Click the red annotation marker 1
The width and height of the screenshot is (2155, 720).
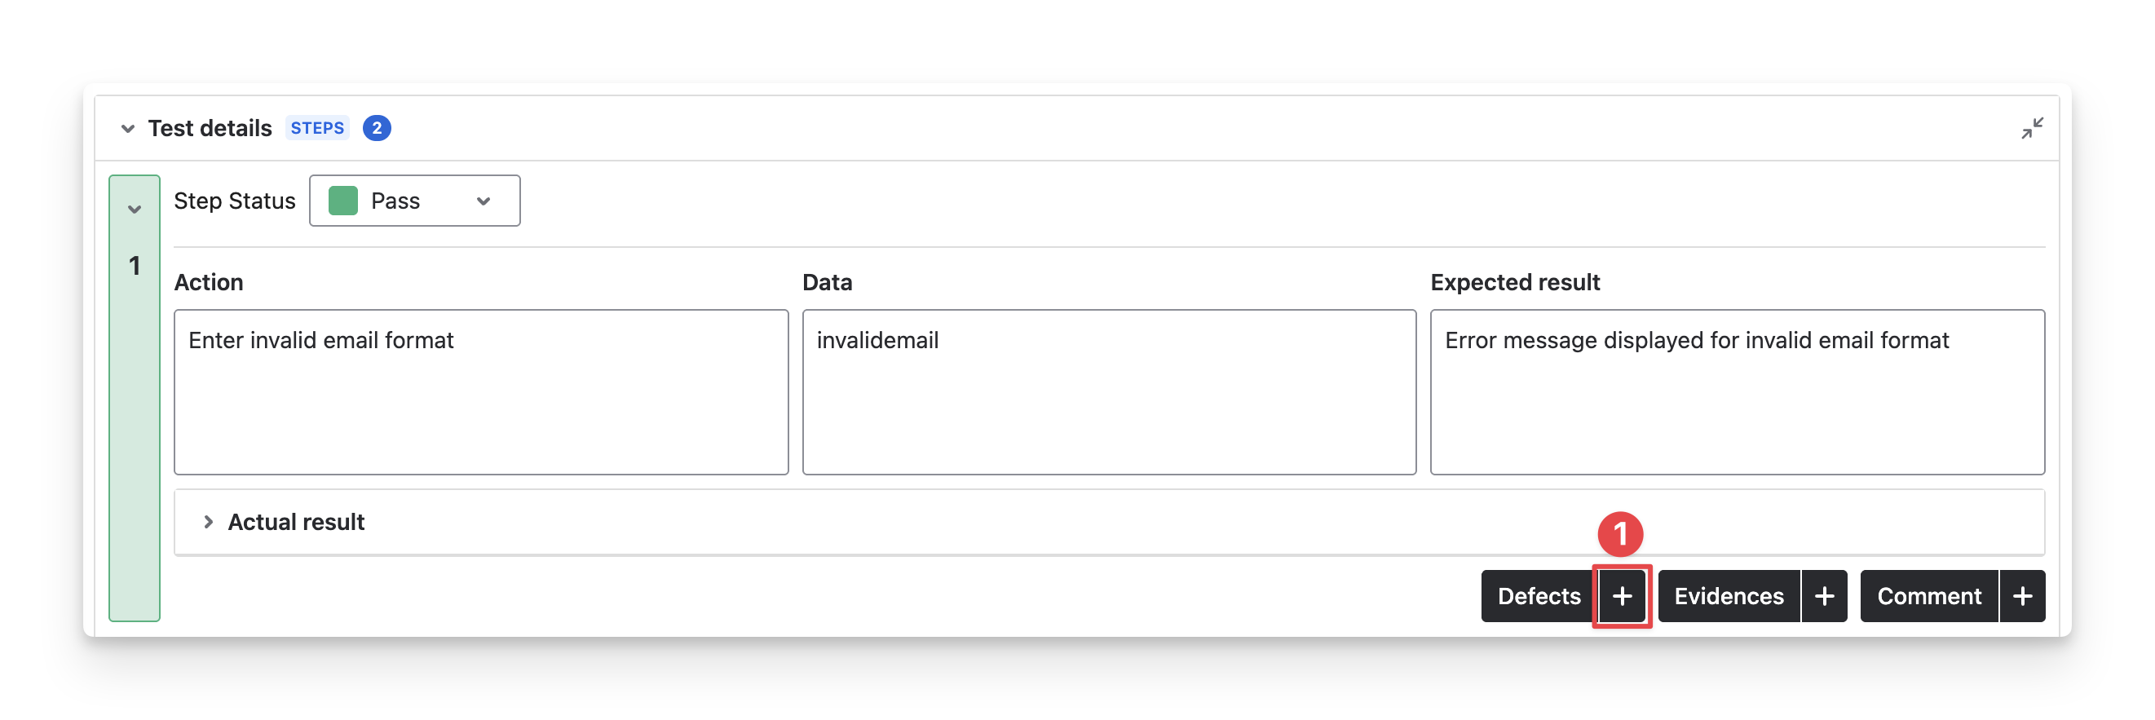pyautogui.click(x=1619, y=534)
